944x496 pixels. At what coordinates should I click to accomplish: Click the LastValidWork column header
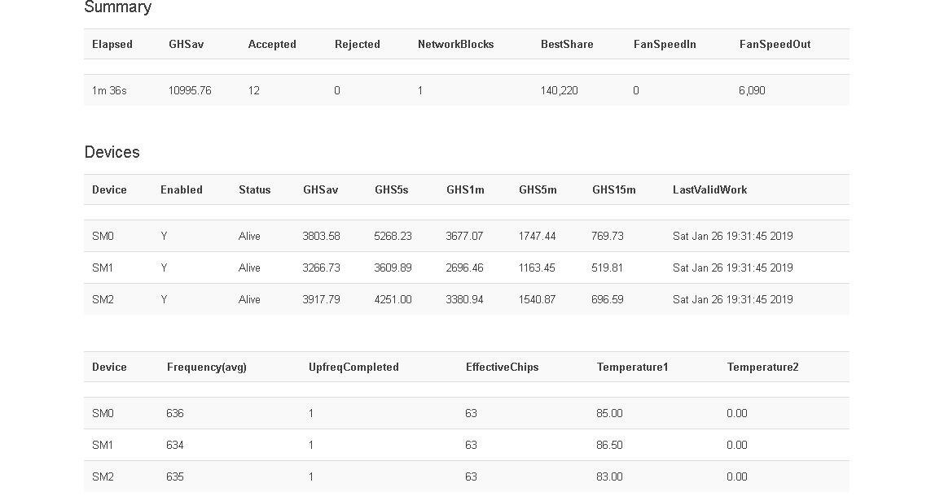[x=709, y=190]
